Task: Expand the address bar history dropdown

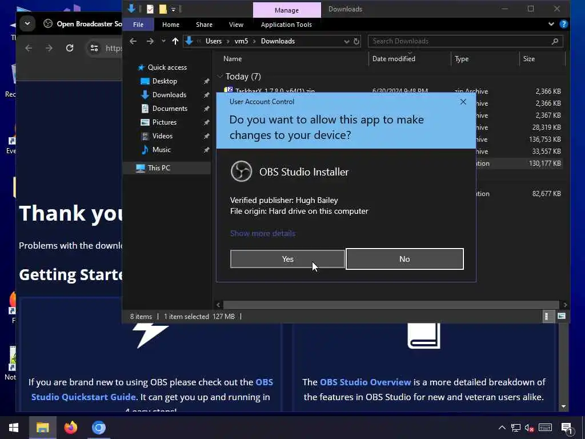Action: [x=346, y=41]
